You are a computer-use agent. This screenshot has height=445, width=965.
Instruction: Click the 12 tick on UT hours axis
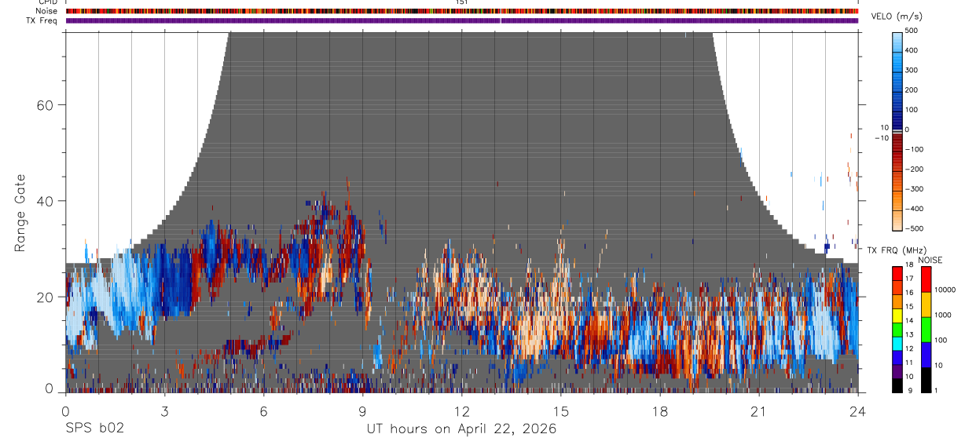tap(461, 410)
